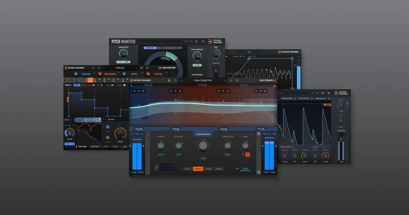Screen dimensions: 409x215
Task: Click the A compare button in Multiband X6
Action: coord(231,80)
